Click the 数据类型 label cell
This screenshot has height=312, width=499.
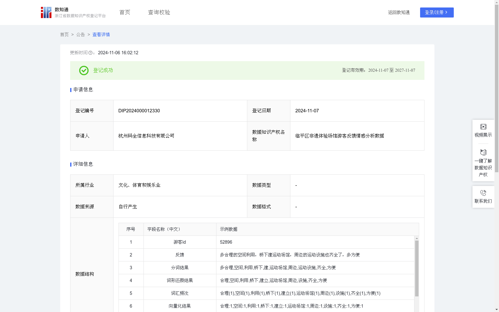point(269,185)
